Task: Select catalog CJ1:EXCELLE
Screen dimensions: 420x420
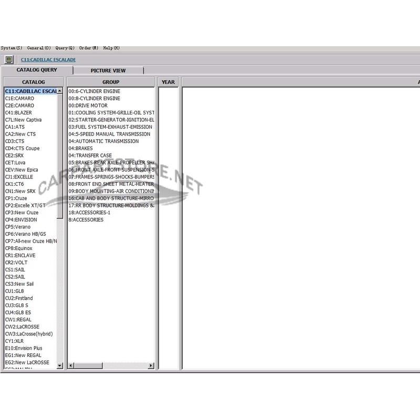Action: point(19,177)
